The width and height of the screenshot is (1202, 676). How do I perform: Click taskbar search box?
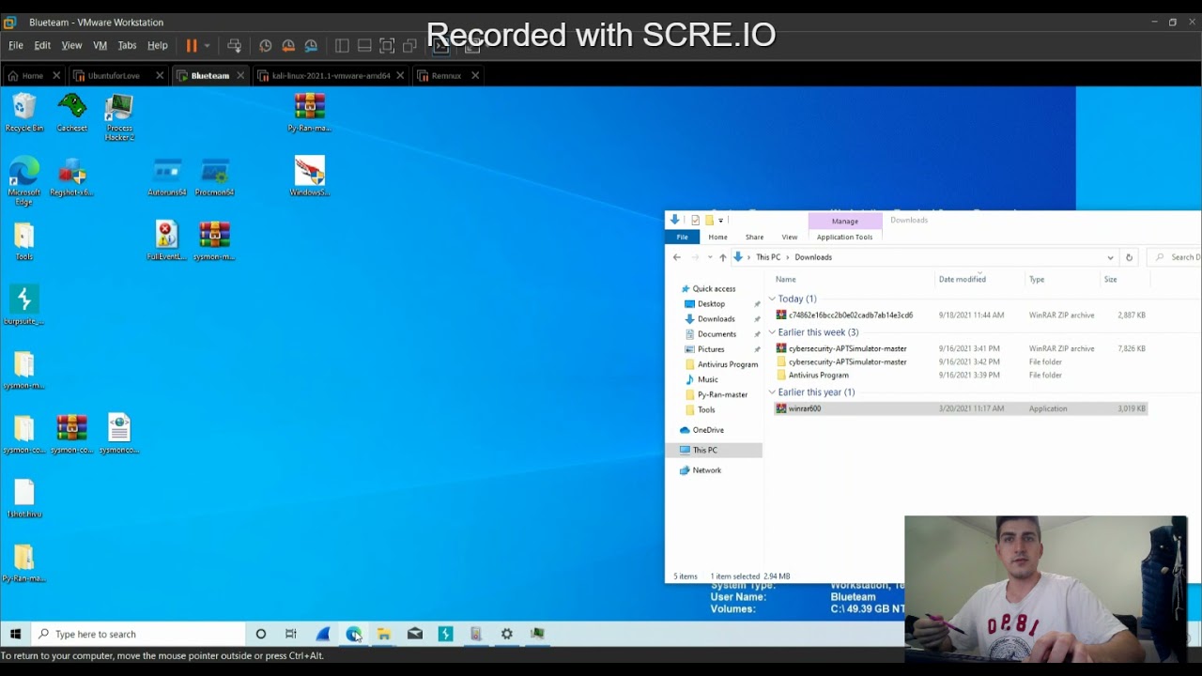coord(137,634)
